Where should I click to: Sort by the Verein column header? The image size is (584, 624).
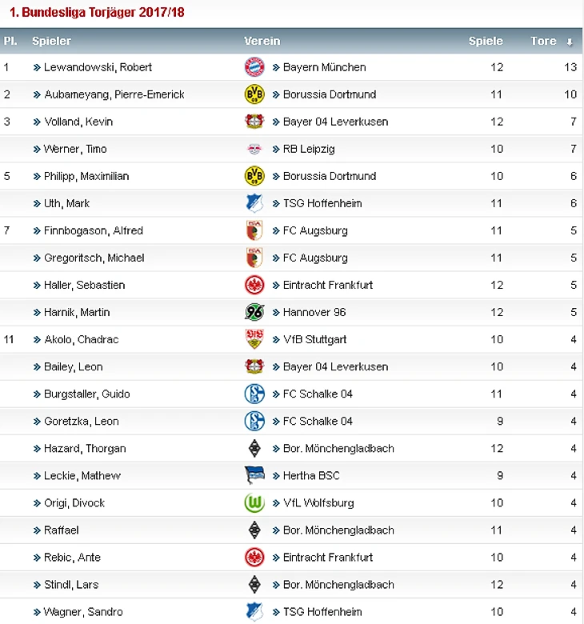tap(262, 41)
